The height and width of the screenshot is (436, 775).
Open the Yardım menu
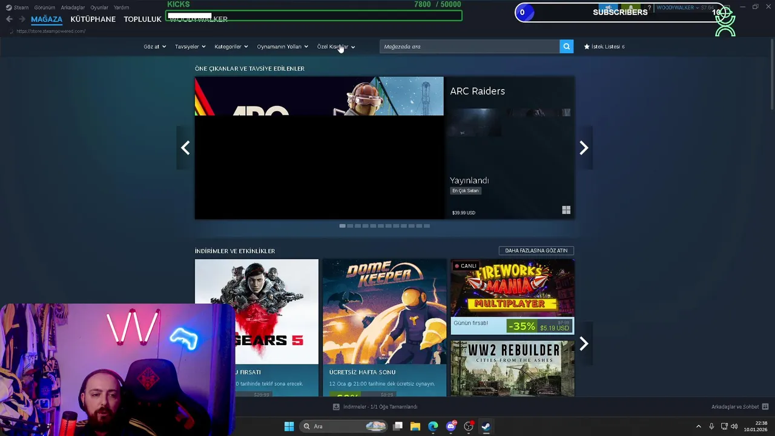tap(121, 7)
